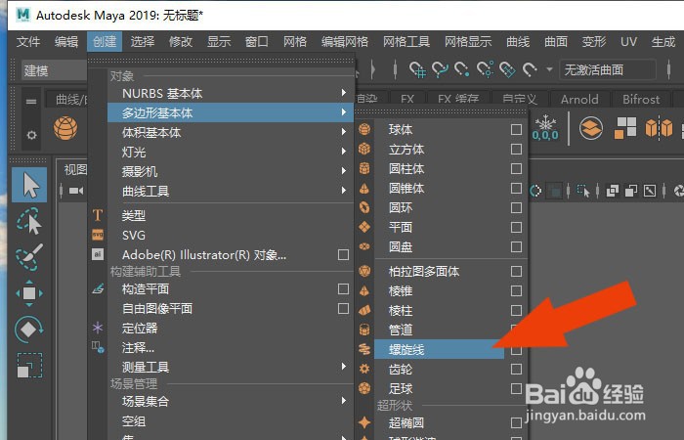The image size is (684, 440).
Task: Click the Snap to curves icon
Action: (440, 69)
